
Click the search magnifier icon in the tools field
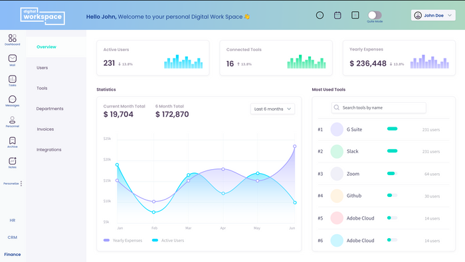(336, 107)
